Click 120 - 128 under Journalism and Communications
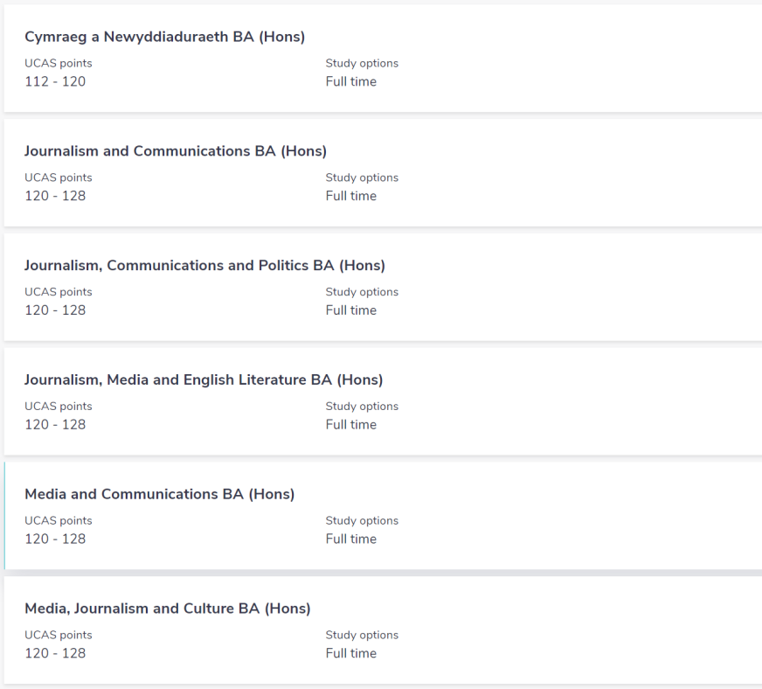Viewport: 762px width, 689px height. click(55, 196)
